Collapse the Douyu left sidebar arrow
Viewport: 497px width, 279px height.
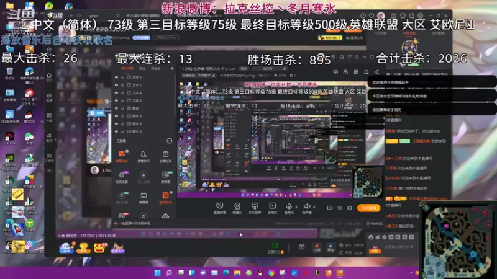[x=55, y=140]
